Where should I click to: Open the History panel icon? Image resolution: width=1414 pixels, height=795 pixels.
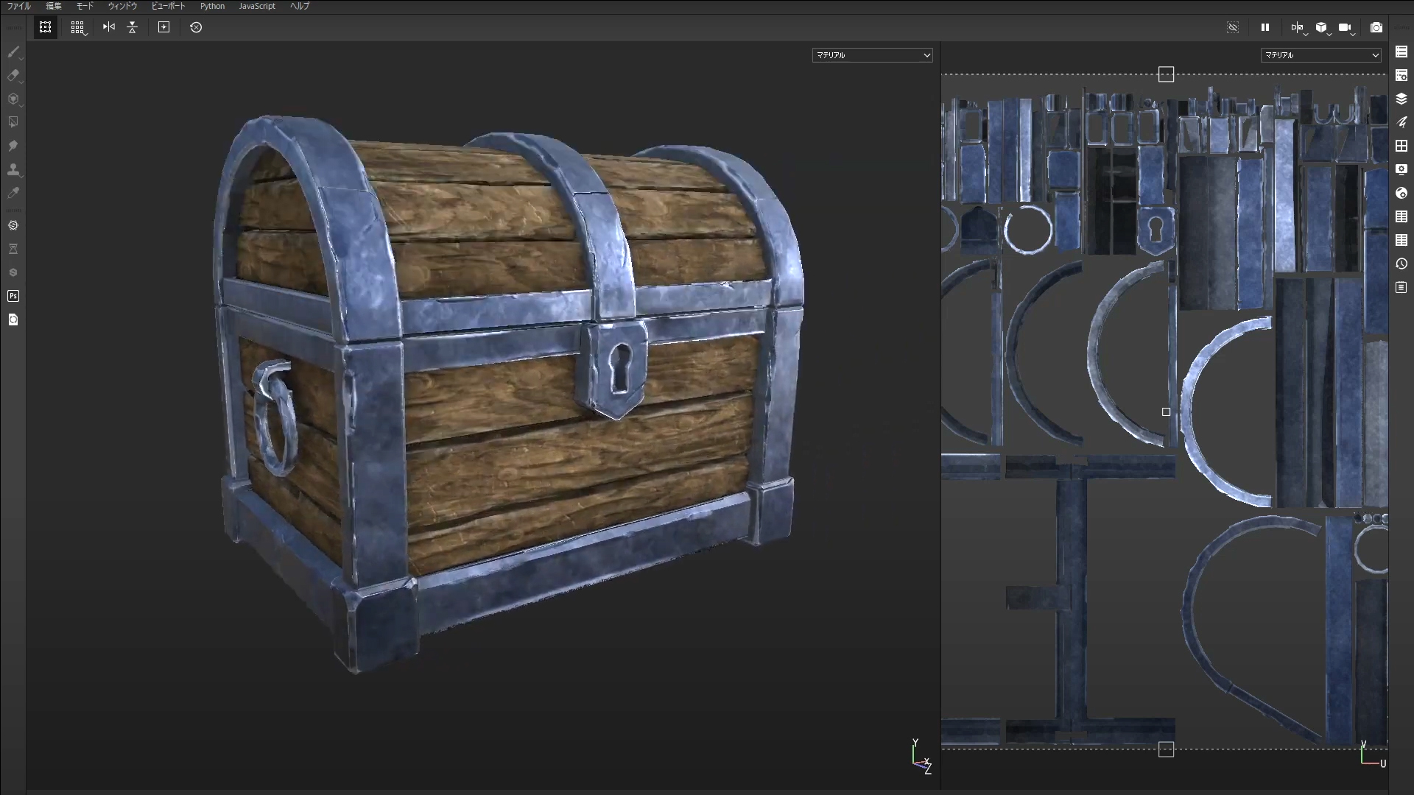coord(1401,264)
